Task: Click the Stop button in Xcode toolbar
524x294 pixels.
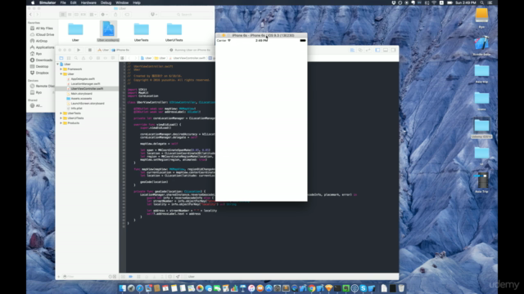Action: click(x=89, y=50)
